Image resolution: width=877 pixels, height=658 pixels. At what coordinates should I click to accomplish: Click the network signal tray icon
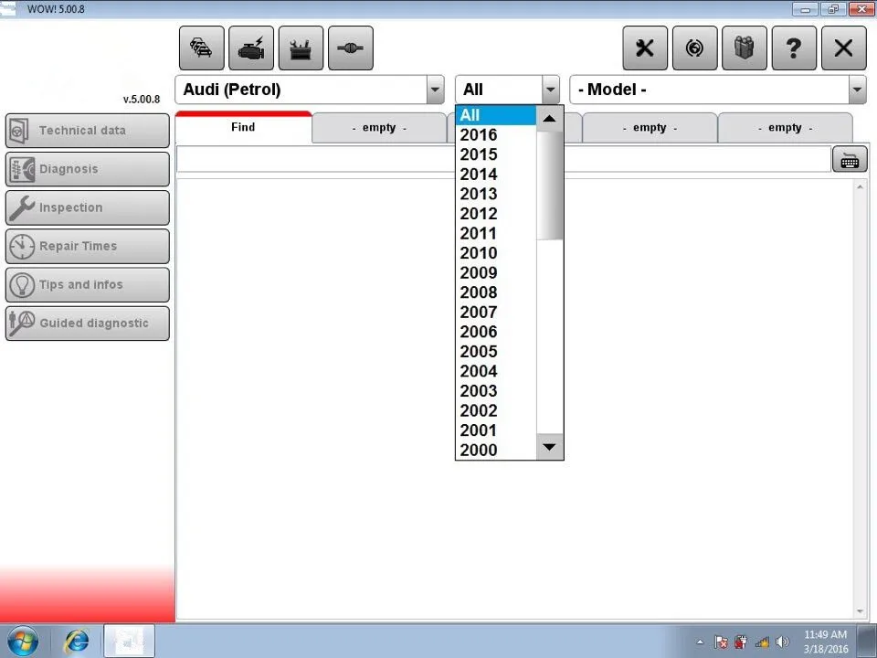[762, 642]
